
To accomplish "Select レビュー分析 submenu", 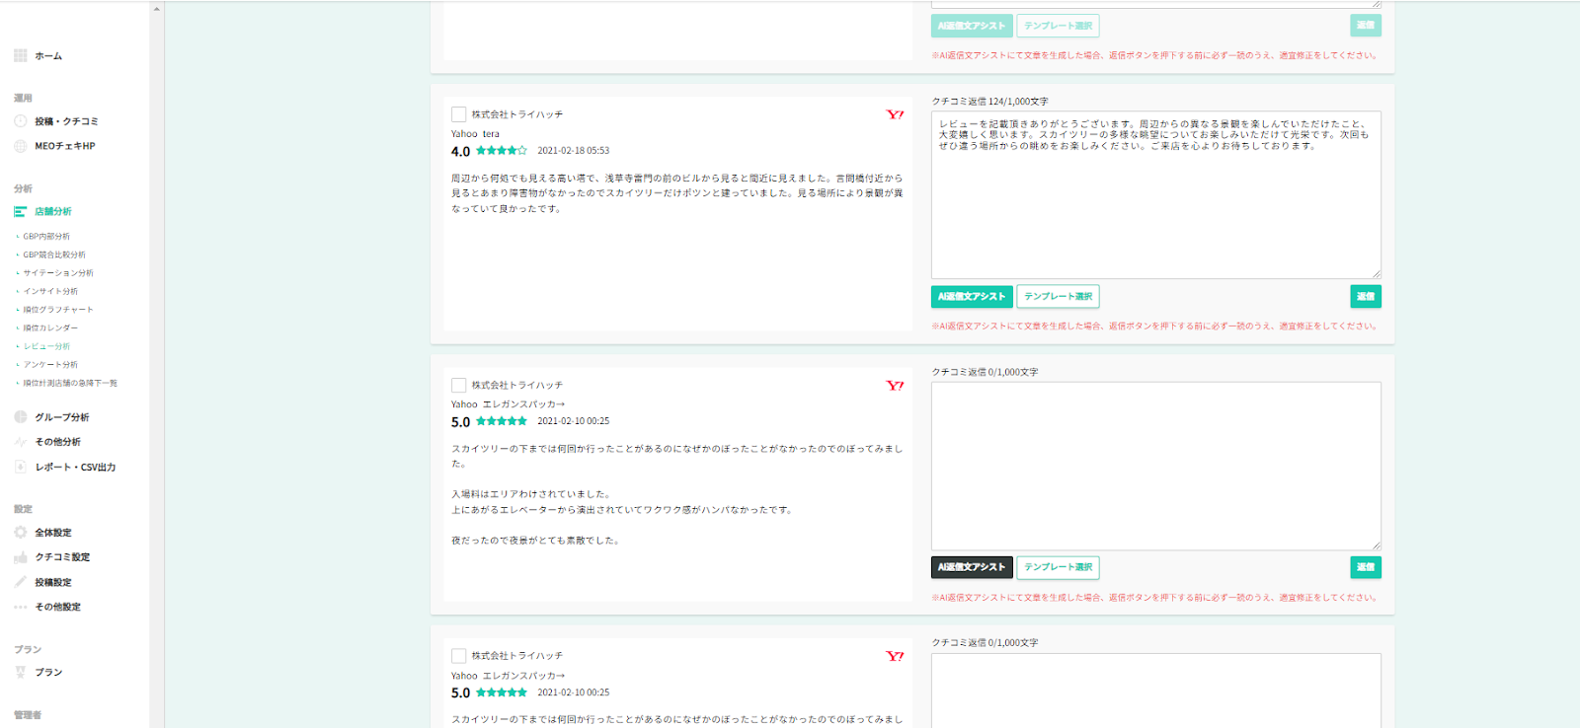I will click(46, 346).
